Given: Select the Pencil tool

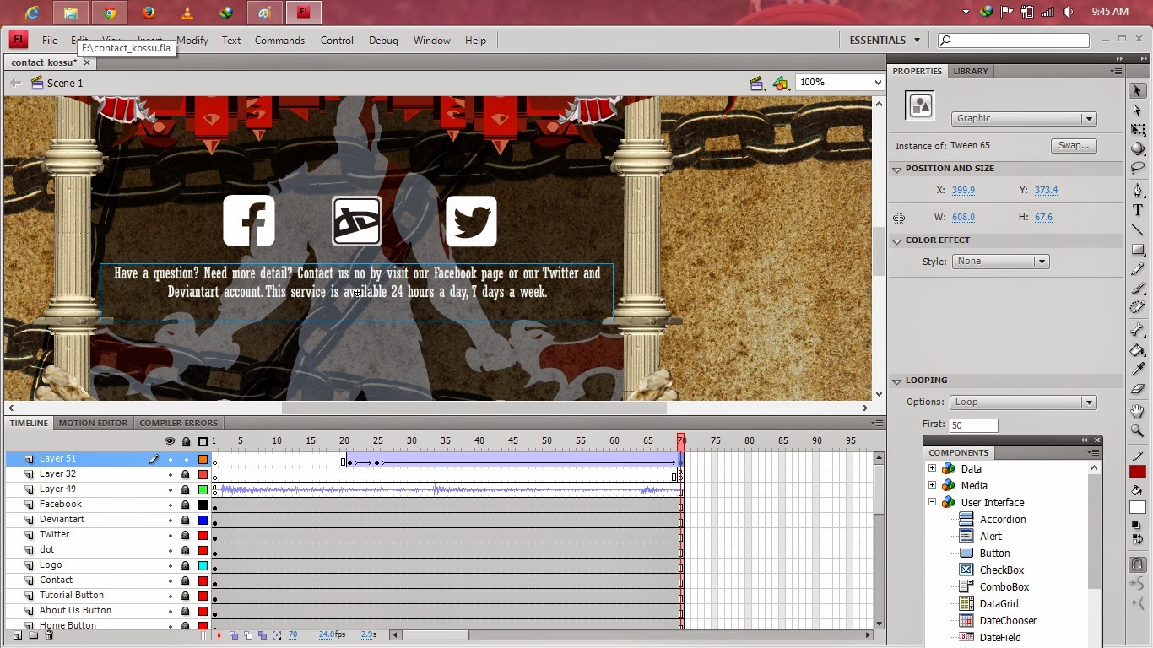Looking at the screenshot, I should coord(1138,268).
